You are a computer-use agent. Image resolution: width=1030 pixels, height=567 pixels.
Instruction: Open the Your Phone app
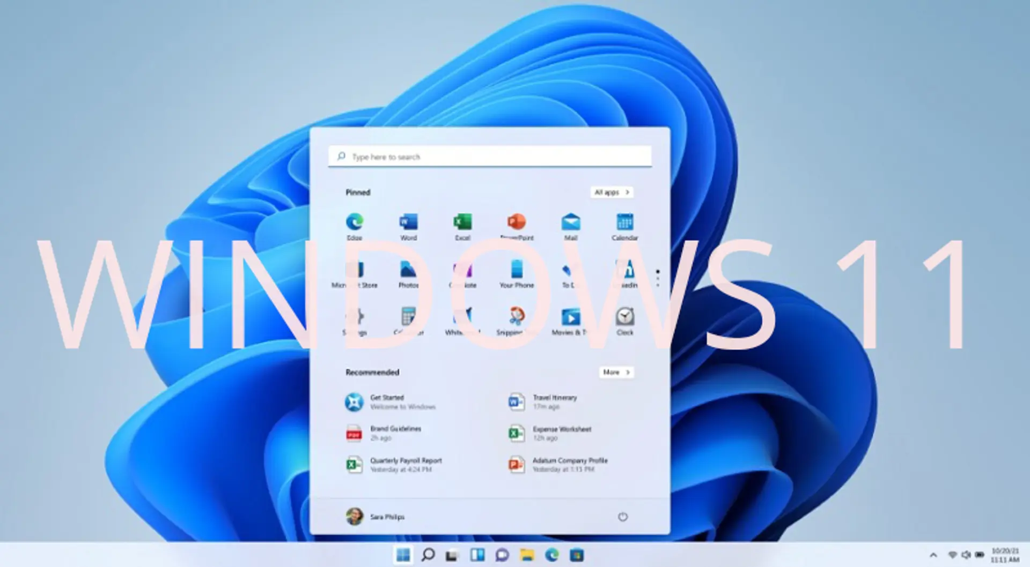[x=517, y=274]
